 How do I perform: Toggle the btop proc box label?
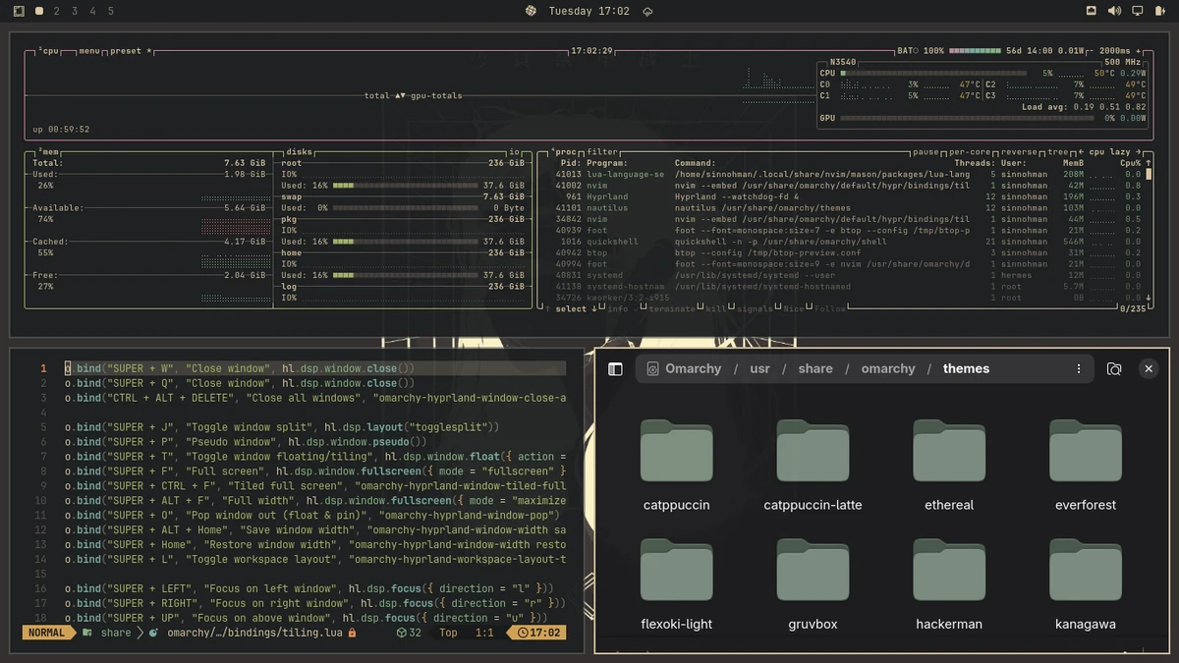coord(564,152)
